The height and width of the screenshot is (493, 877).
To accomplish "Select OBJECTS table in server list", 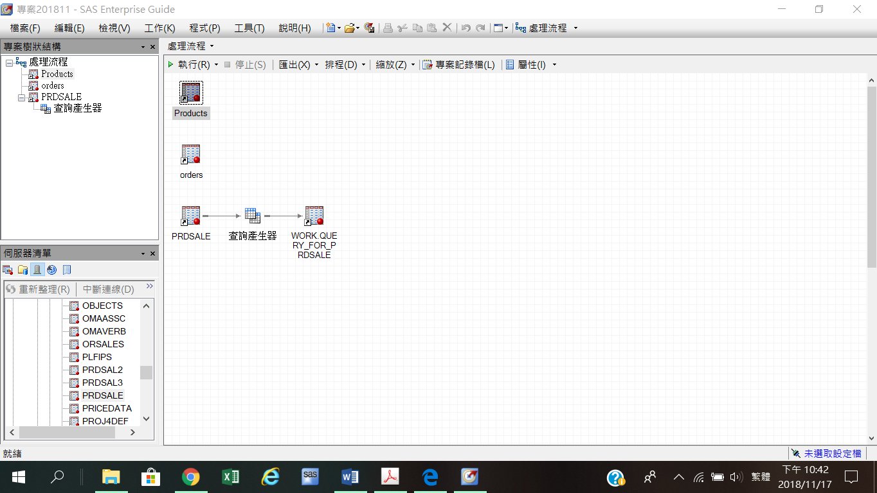I will pyautogui.click(x=102, y=306).
